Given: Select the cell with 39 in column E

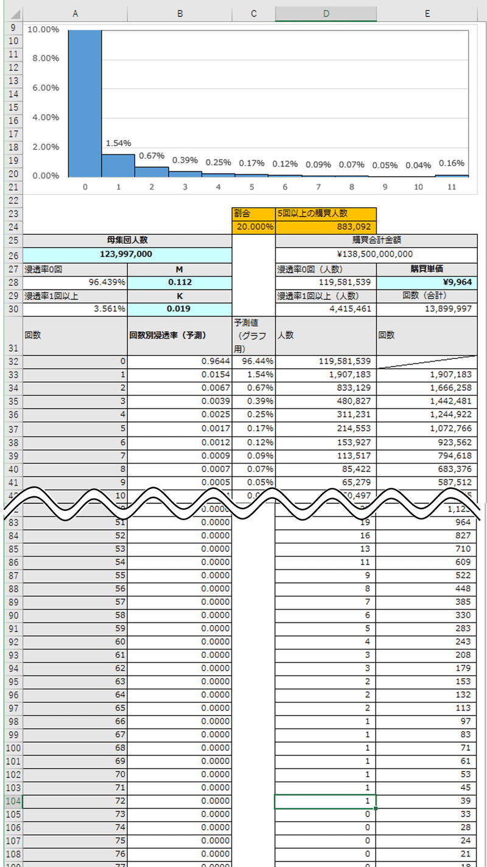Looking at the screenshot, I should [428, 801].
